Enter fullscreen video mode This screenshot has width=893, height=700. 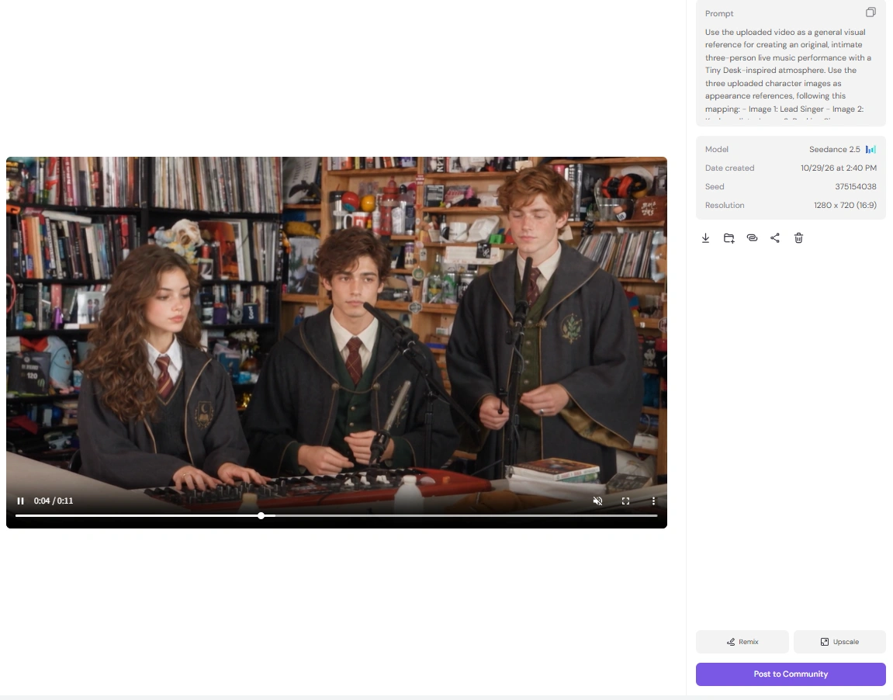(625, 501)
